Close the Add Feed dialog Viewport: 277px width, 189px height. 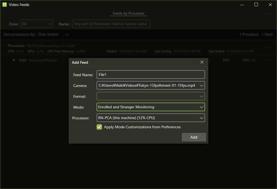coord(202,62)
